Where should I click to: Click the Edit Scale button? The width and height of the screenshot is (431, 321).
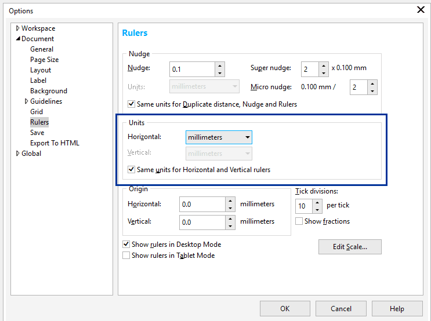[350, 247]
